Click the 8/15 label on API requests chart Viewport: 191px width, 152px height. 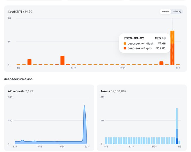pos(40,146)
